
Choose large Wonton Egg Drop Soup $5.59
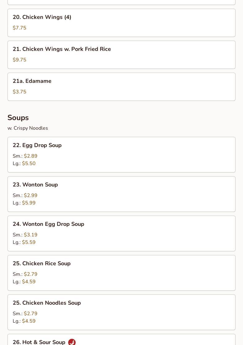pyautogui.click(x=29, y=242)
